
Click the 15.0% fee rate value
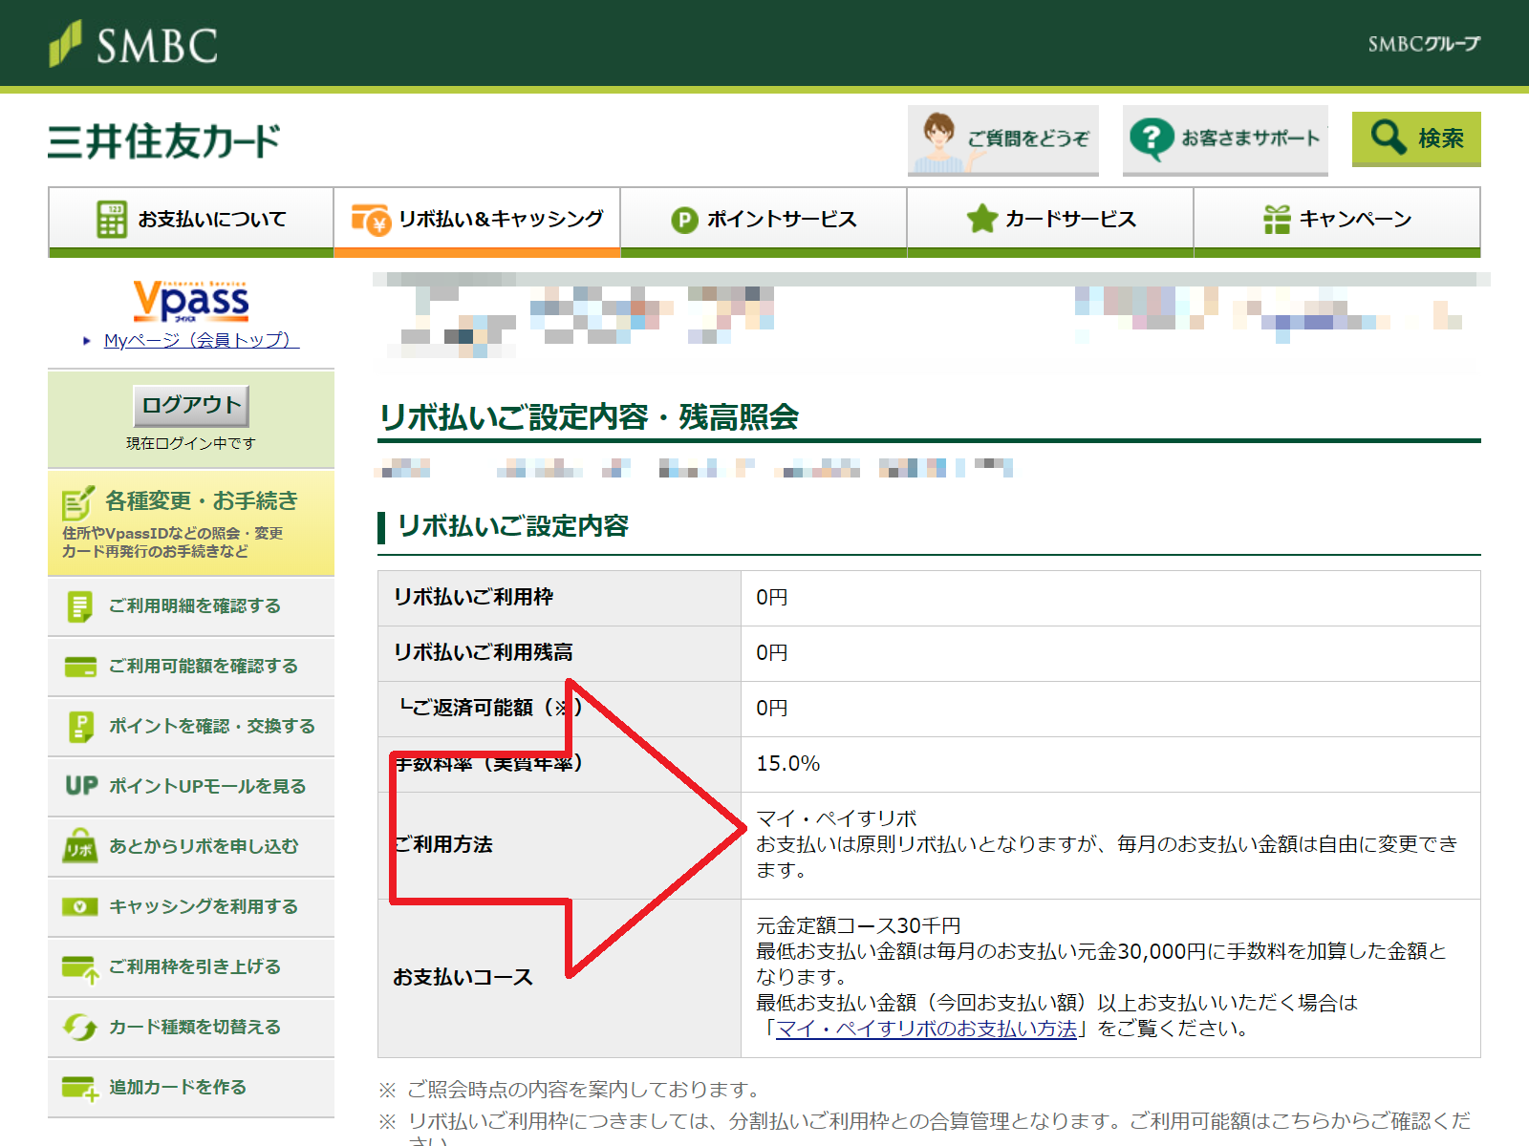point(787,764)
